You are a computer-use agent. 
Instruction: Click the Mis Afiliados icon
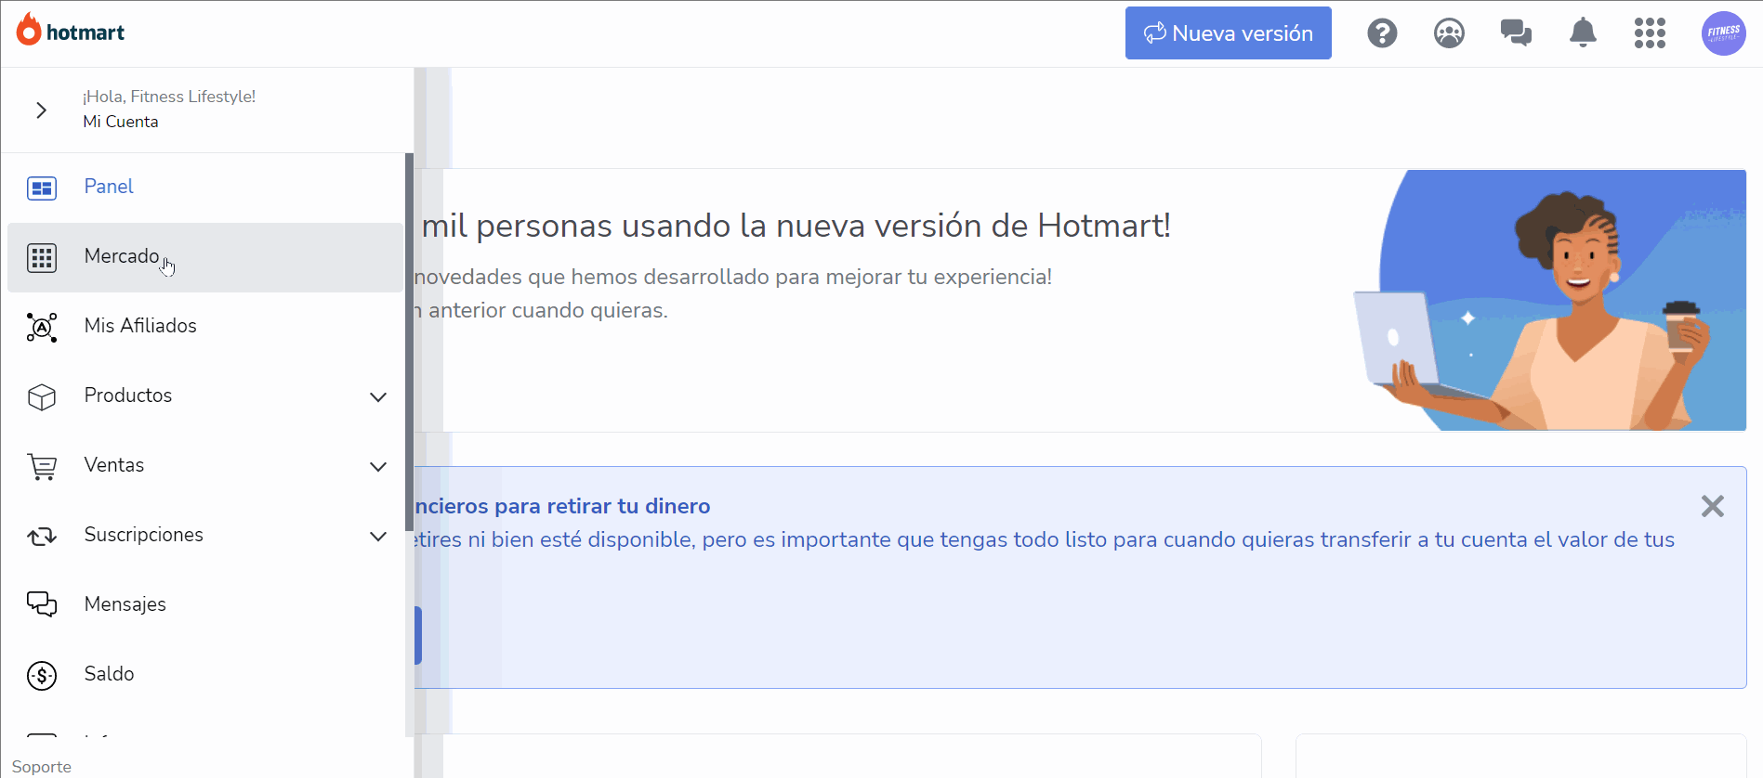(x=42, y=327)
